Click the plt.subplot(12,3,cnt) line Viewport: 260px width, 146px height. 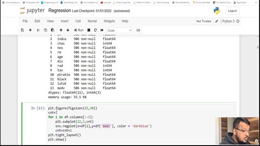coord(74,122)
